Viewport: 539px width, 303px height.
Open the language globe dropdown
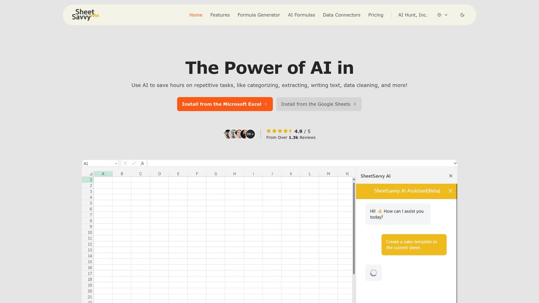tap(442, 15)
